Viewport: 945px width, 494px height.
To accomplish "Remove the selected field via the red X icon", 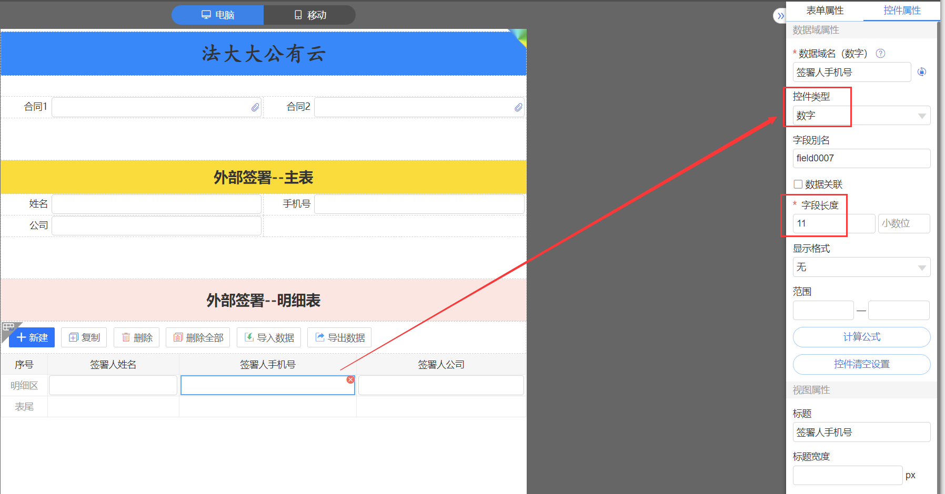I will [350, 379].
